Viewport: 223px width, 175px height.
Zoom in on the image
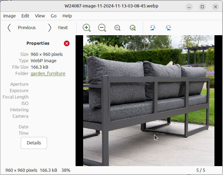87,28
